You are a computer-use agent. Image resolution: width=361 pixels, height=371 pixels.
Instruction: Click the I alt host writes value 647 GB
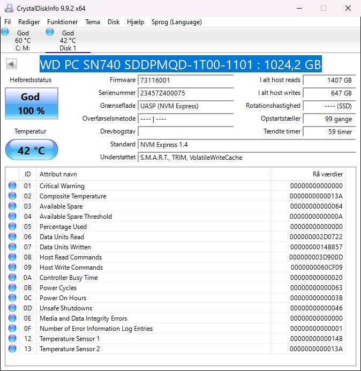pos(329,93)
